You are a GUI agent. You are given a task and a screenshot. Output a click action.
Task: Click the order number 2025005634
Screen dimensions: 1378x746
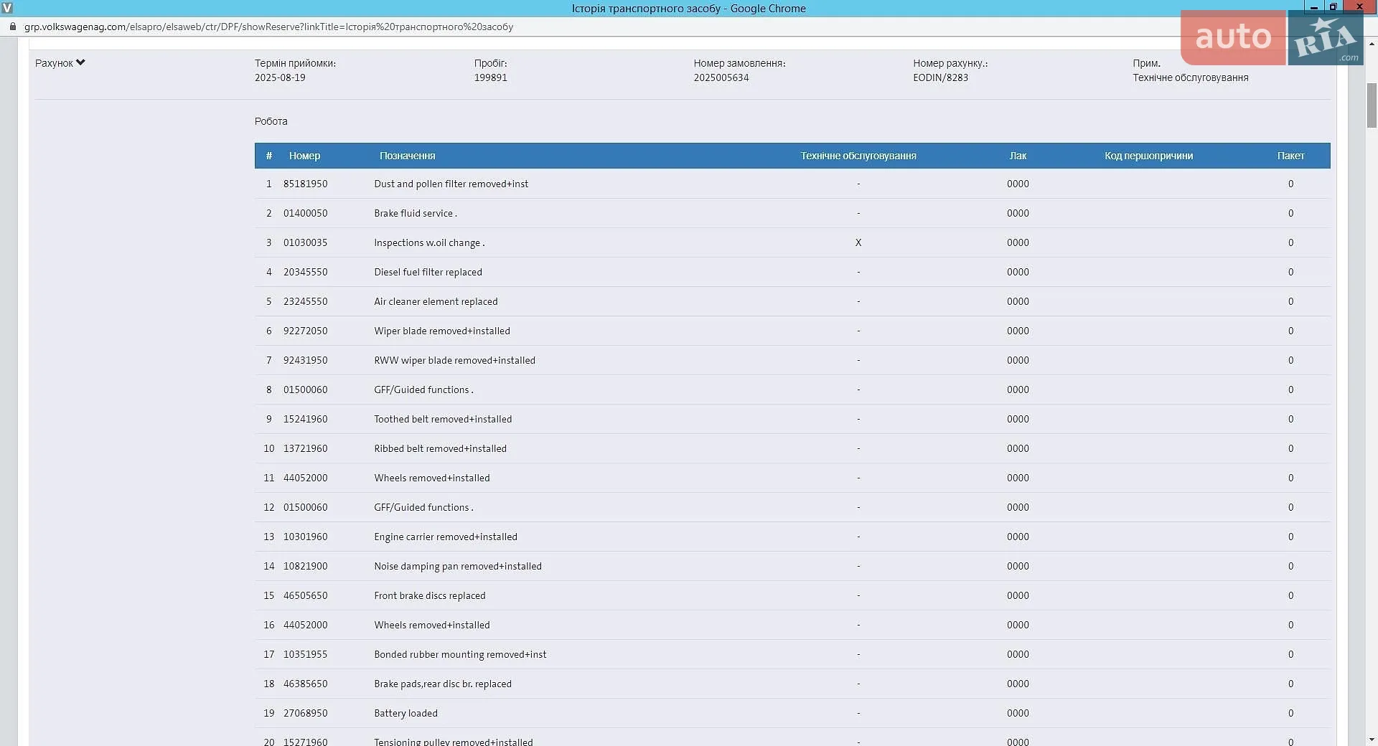(721, 77)
